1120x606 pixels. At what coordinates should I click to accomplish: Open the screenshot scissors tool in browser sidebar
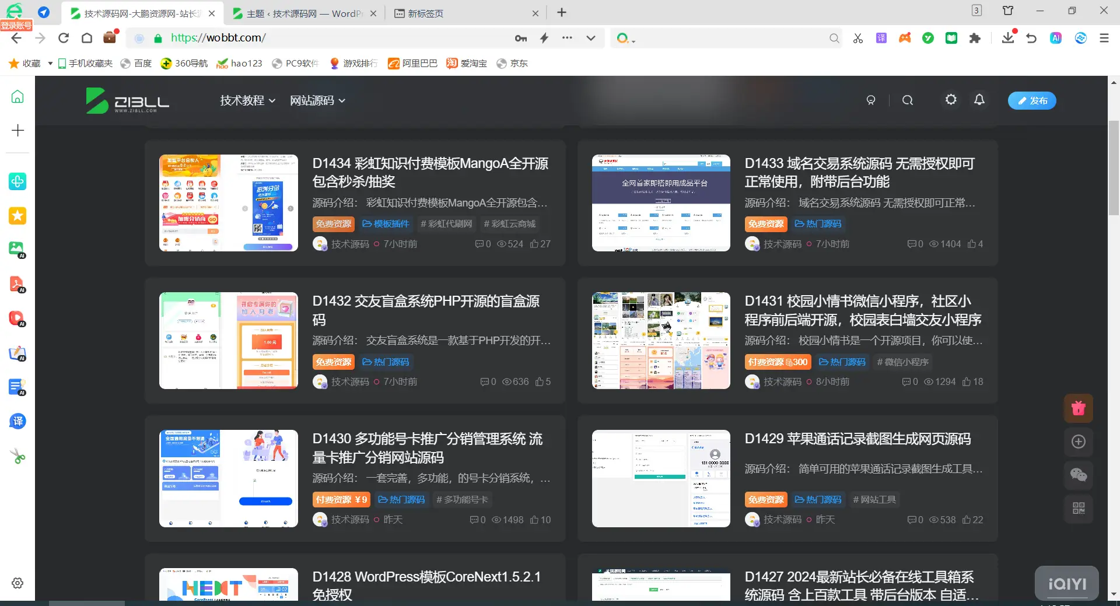pyautogui.click(x=17, y=456)
